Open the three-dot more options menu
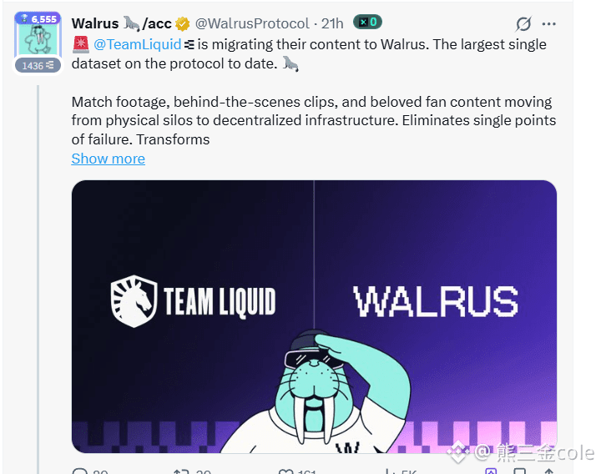 tap(549, 24)
